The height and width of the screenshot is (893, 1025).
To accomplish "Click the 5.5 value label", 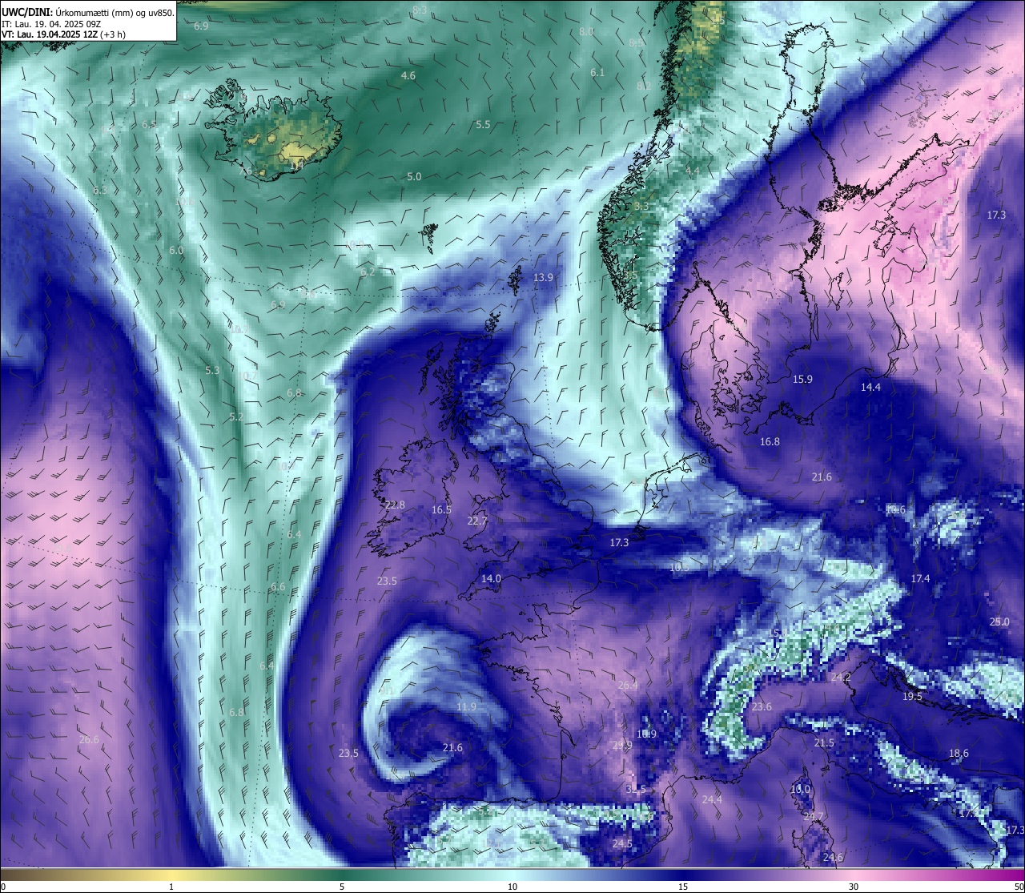I will click(x=483, y=124).
